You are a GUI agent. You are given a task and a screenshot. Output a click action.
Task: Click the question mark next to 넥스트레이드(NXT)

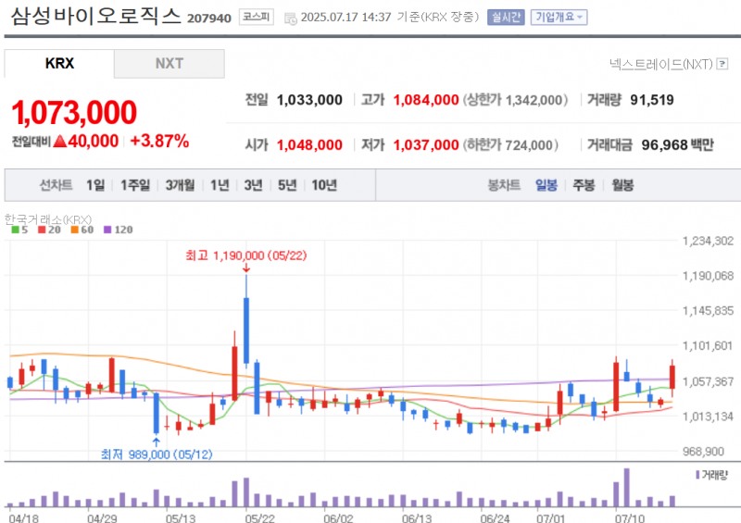coord(722,64)
